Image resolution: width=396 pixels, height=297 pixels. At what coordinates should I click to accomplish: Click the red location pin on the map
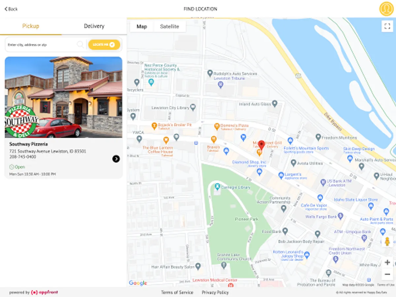coord(261,145)
